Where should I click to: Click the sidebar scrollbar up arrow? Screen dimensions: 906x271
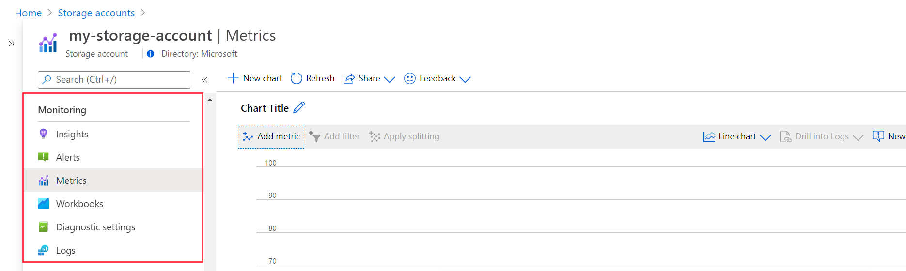210,100
